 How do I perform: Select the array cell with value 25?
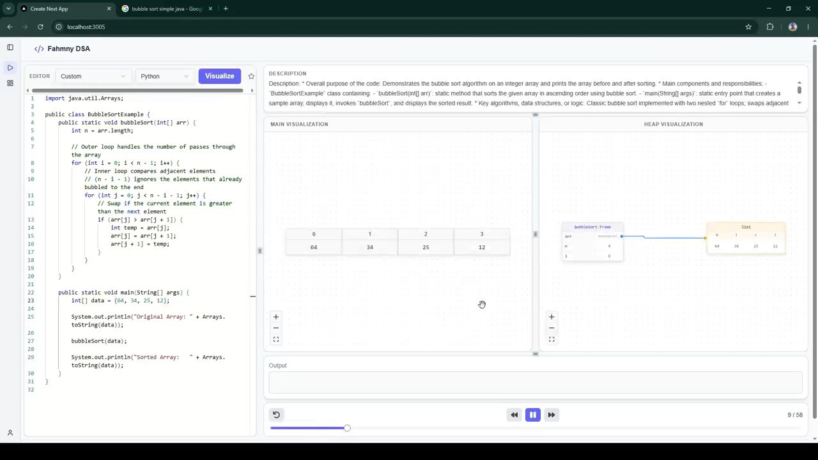(x=426, y=247)
